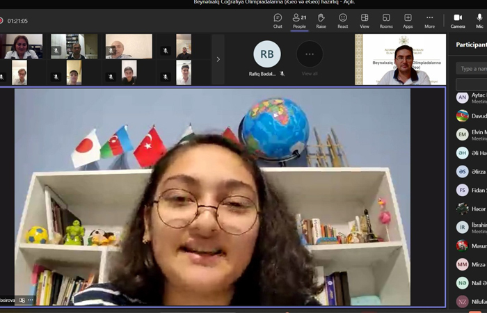Select the AN avatar for Aytac
Image resolution: width=487 pixels, height=313 pixels.
tap(462, 97)
